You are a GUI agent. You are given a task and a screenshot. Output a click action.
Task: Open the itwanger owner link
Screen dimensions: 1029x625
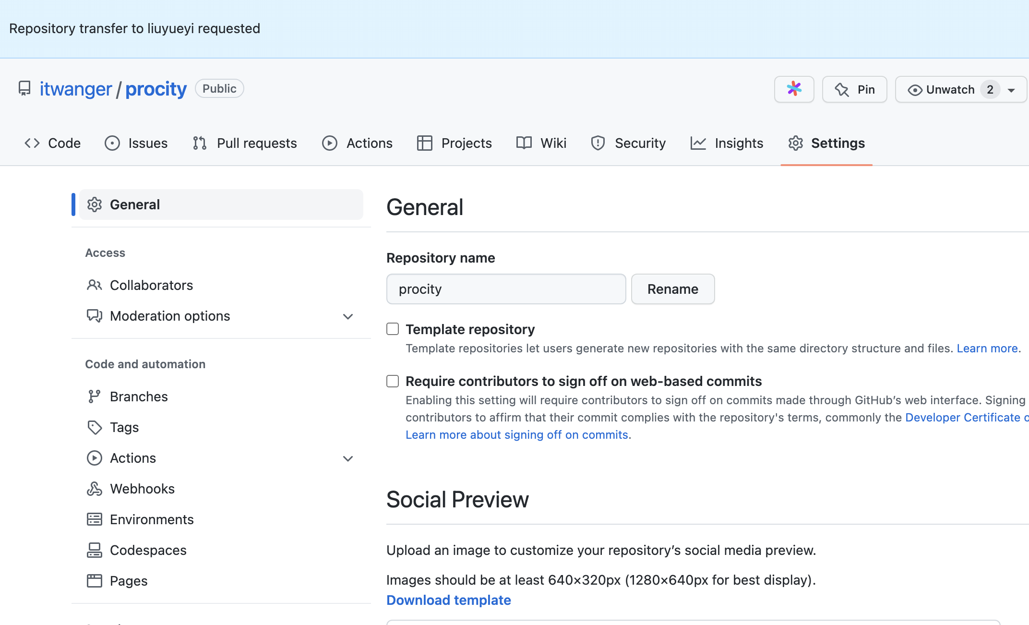76,89
